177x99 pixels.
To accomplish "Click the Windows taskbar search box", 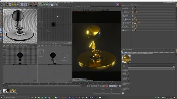I will pos(15,98).
